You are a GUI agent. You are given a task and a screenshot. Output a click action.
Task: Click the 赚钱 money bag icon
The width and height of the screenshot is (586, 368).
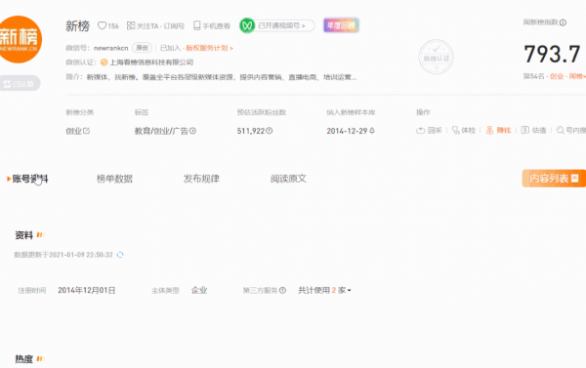[489, 130]
